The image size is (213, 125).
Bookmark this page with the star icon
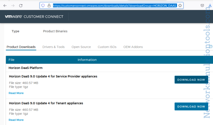(180, 6)
